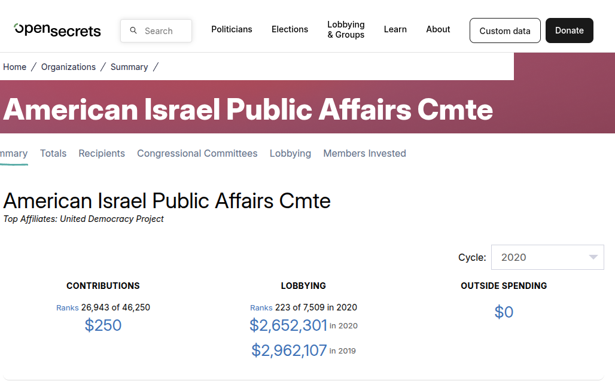Click the OpenSecrets logo
Viewport: 615px width, 390px height.
57,31
